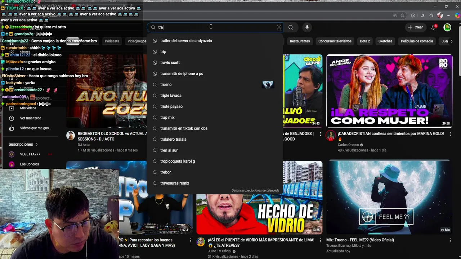Select the Sketches chip
This screenshot has width=461, height=259.
pos(385,41)
